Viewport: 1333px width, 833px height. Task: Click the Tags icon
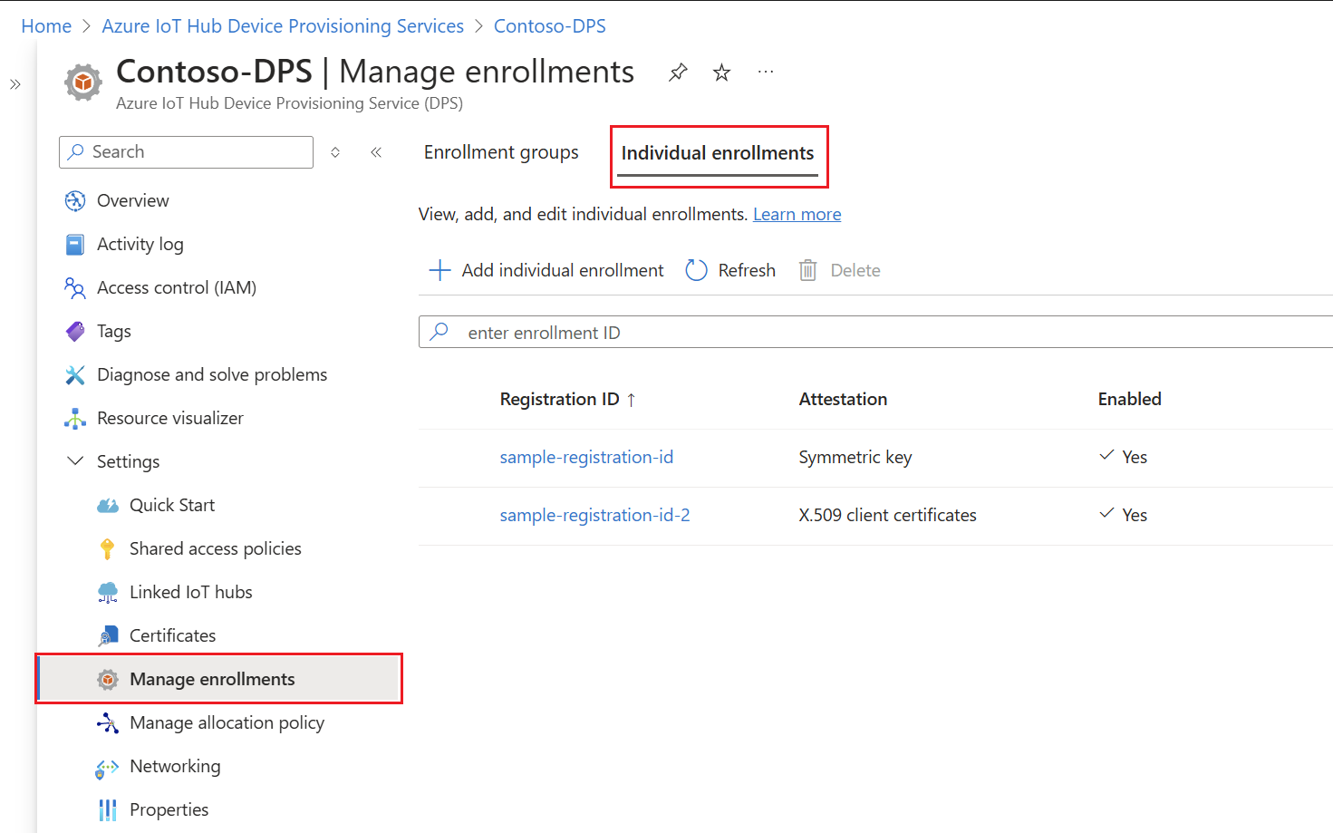click(x=75, y=331)
